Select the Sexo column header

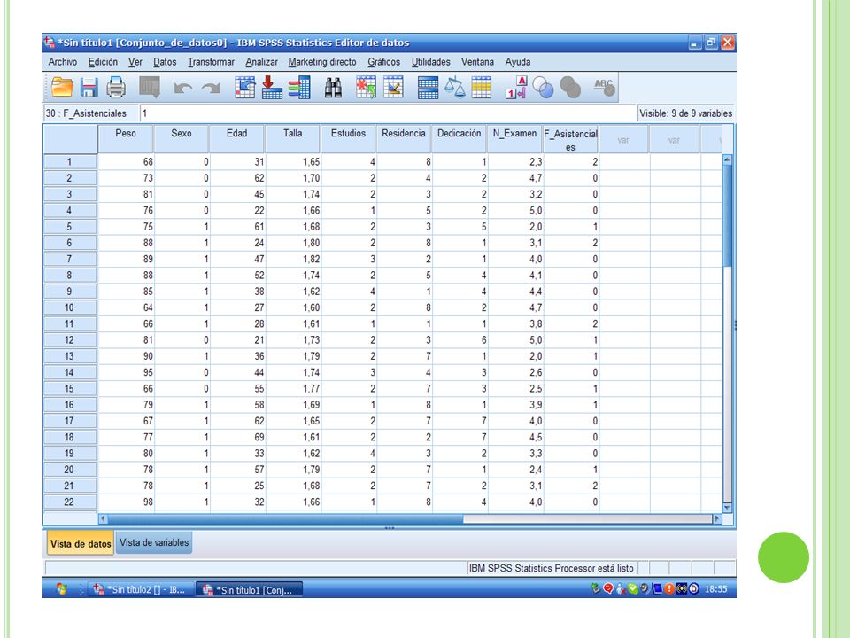[181, 139]
